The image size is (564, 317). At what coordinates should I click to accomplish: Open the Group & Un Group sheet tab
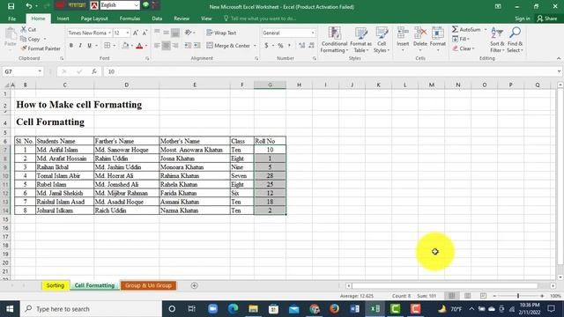click(x=148, y=285)
